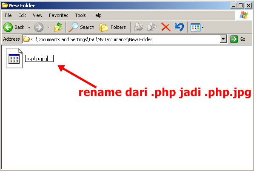Minimize the New Folder window

point(234,6)
